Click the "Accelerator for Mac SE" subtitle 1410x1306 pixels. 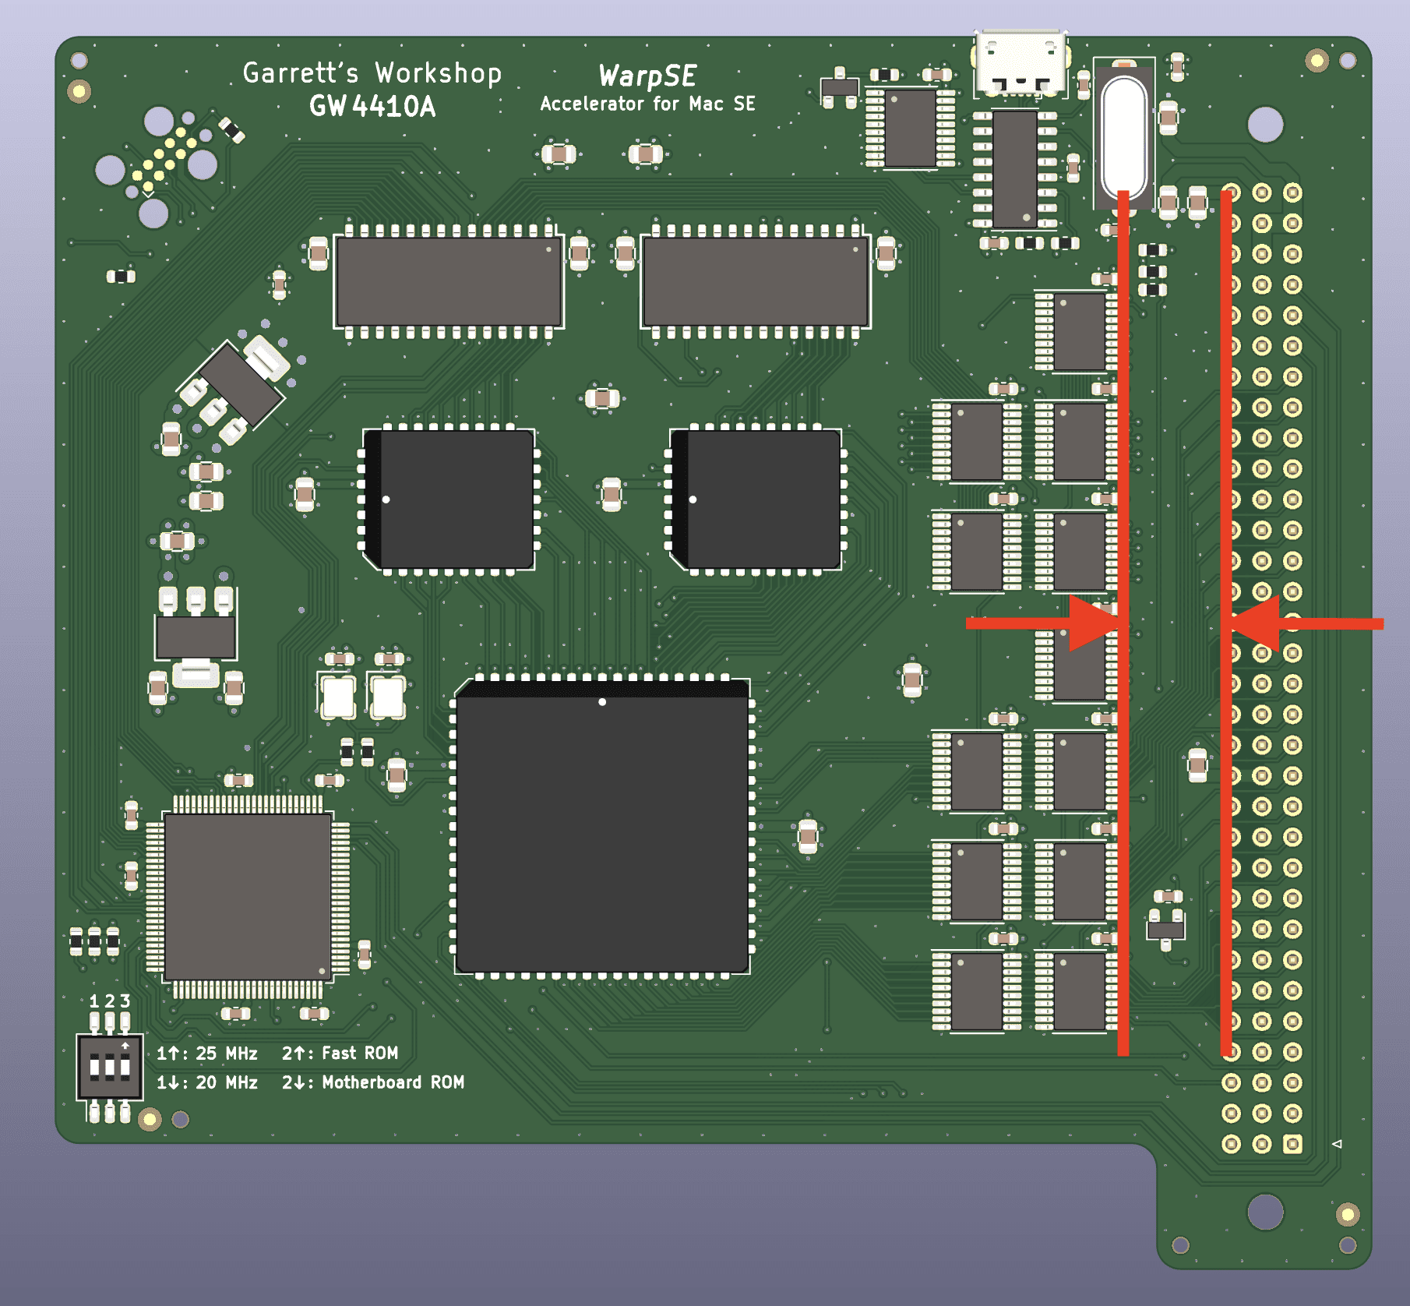pyautogui.click(x=647, y=104)
